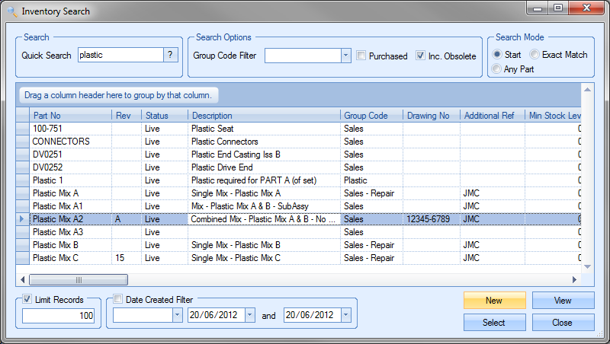Image resolution: width=610 pixels, height=344 pixels.
Task: Enable the Date Created Filter checkbox
Action: point(118,300)
